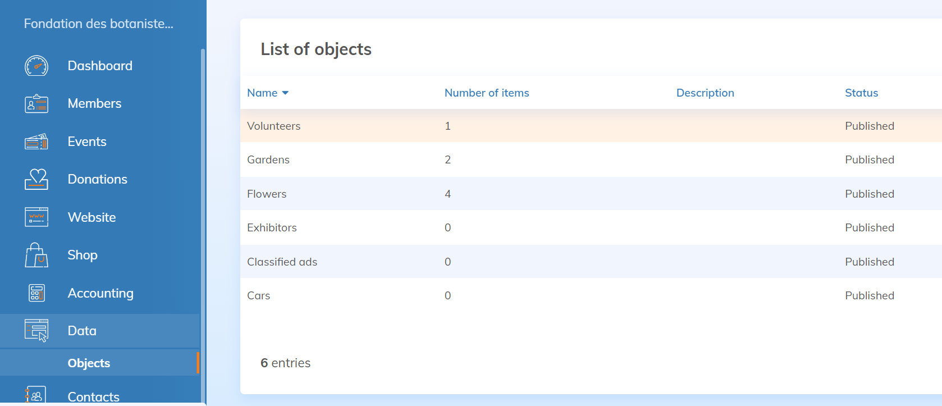The width and height of the screenshot is (942, 406).
Task: Open the Contacts address book icon
Action: 36,395
